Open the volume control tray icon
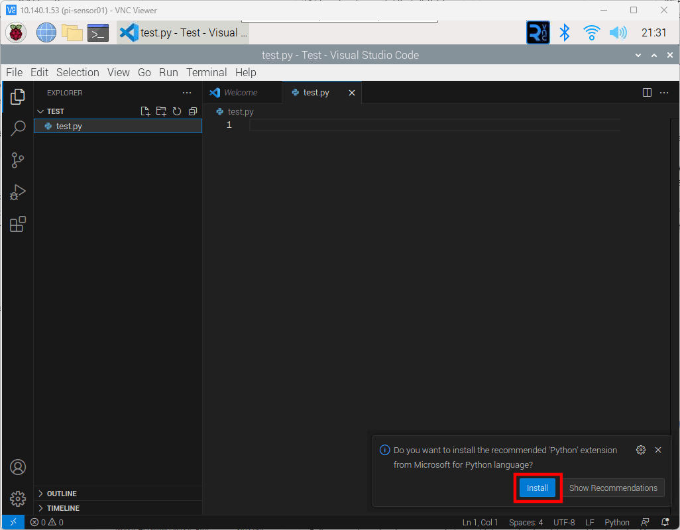The height and width of the screenshot is (530, 680). [x=618, y=32]
